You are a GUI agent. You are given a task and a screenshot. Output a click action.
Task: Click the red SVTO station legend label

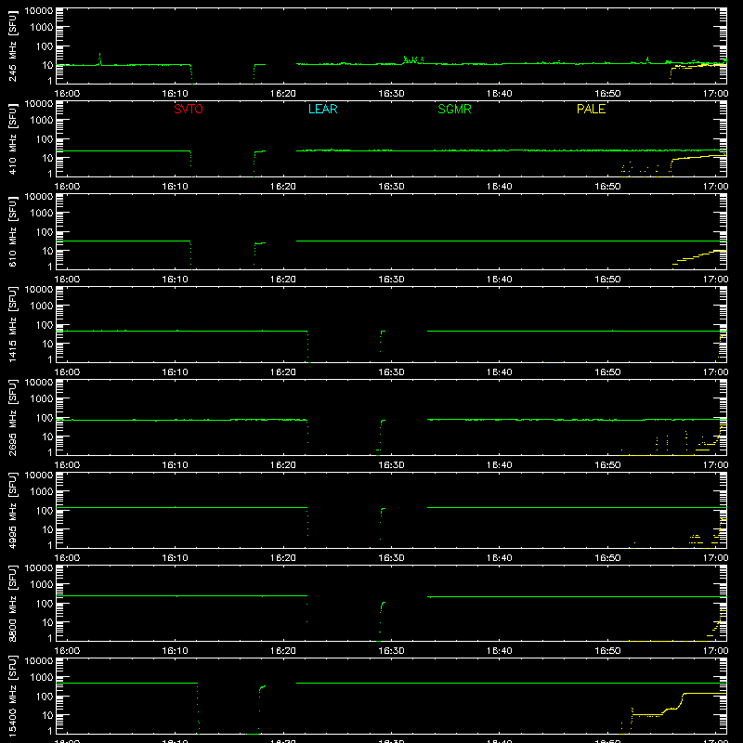[189, 109]
